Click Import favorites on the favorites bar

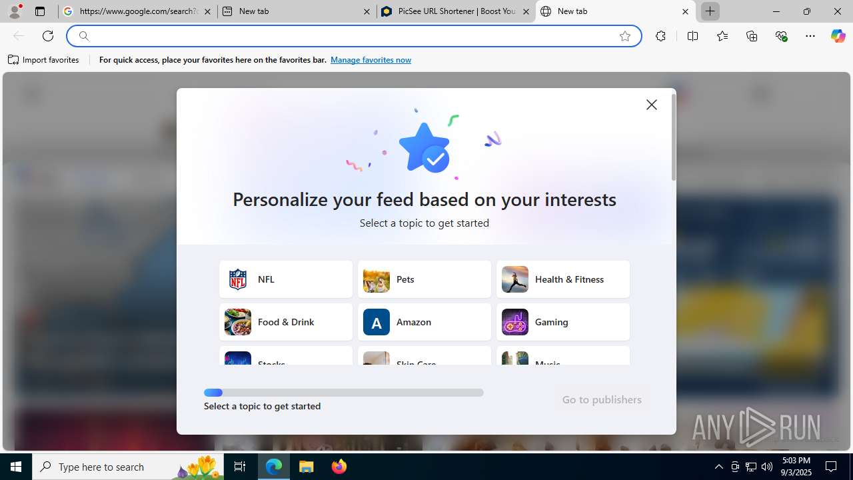pyautogui.click(x=43, y=60)
